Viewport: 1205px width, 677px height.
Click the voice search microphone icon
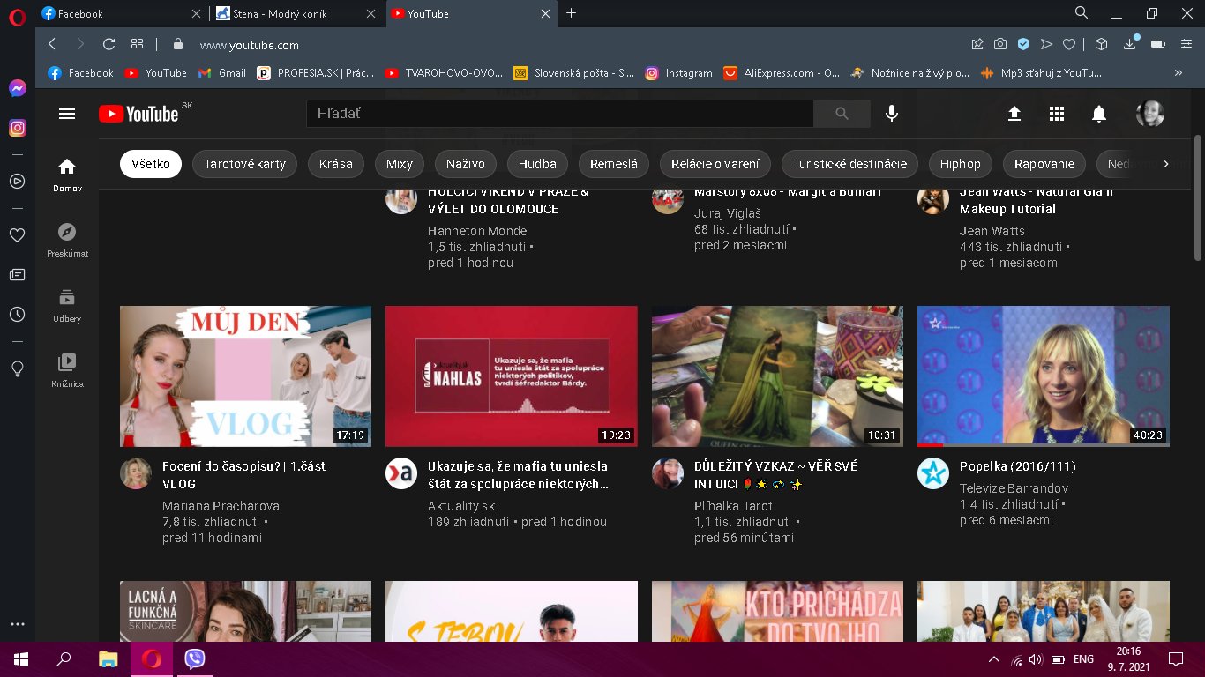892,114
